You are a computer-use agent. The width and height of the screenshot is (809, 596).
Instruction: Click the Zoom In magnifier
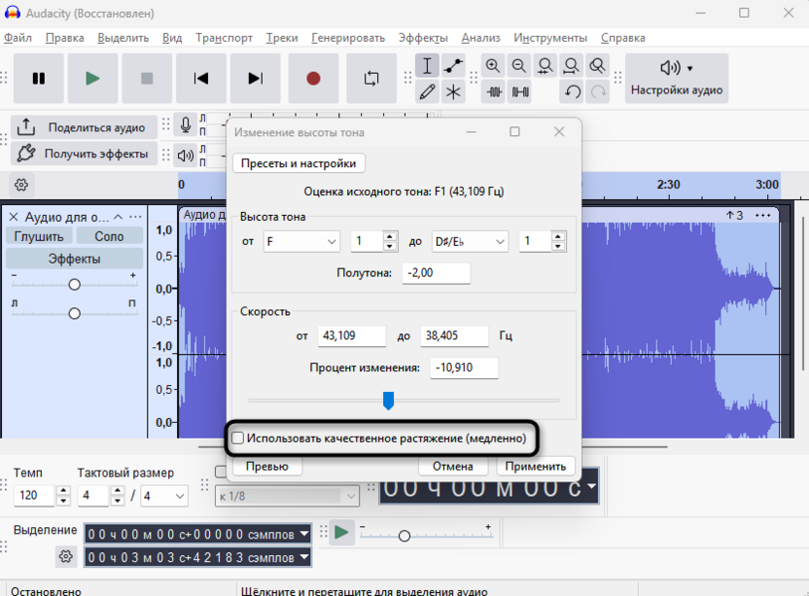pyautogui.click(x=493, y=66)
